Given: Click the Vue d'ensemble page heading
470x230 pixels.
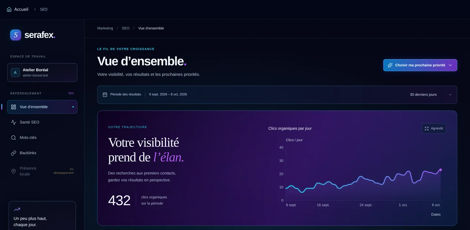Looking at the screenshot, I should (x=142, y=61).
